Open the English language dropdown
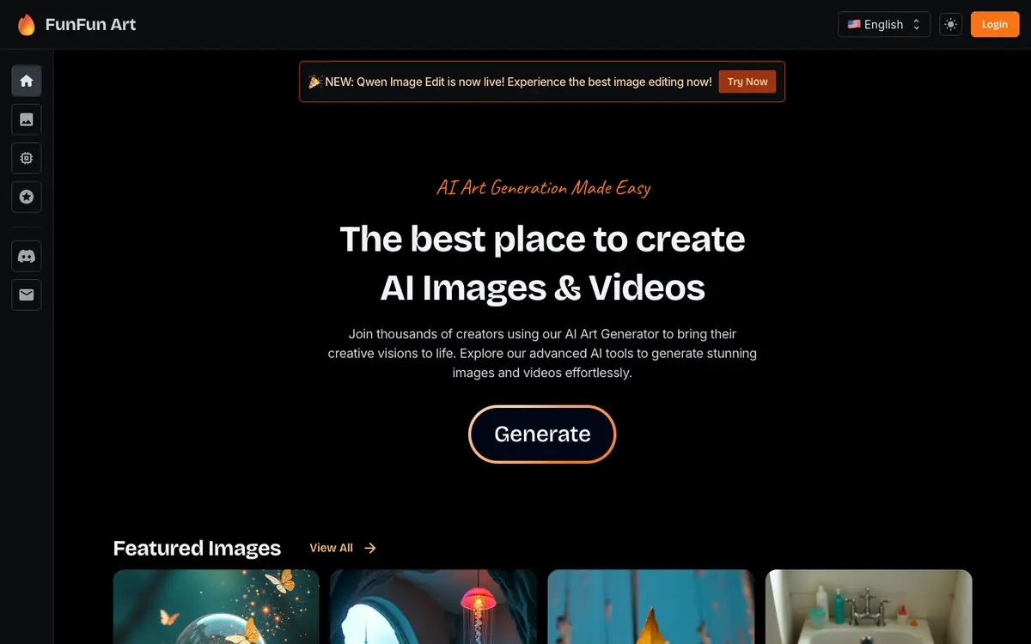Screen dimensions: 1031x644 click(884, 24)
